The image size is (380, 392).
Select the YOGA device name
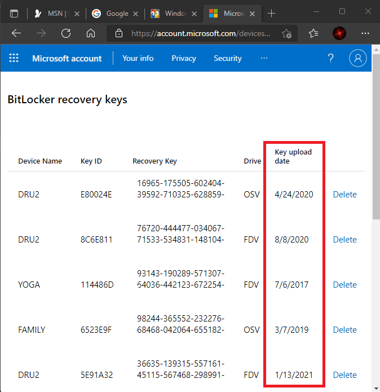point(29,285)
